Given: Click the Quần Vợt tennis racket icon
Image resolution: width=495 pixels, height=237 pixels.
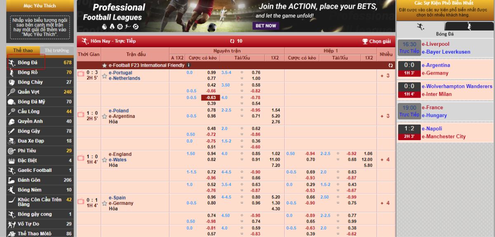Looking at the screenshot, I should point(12,92).
